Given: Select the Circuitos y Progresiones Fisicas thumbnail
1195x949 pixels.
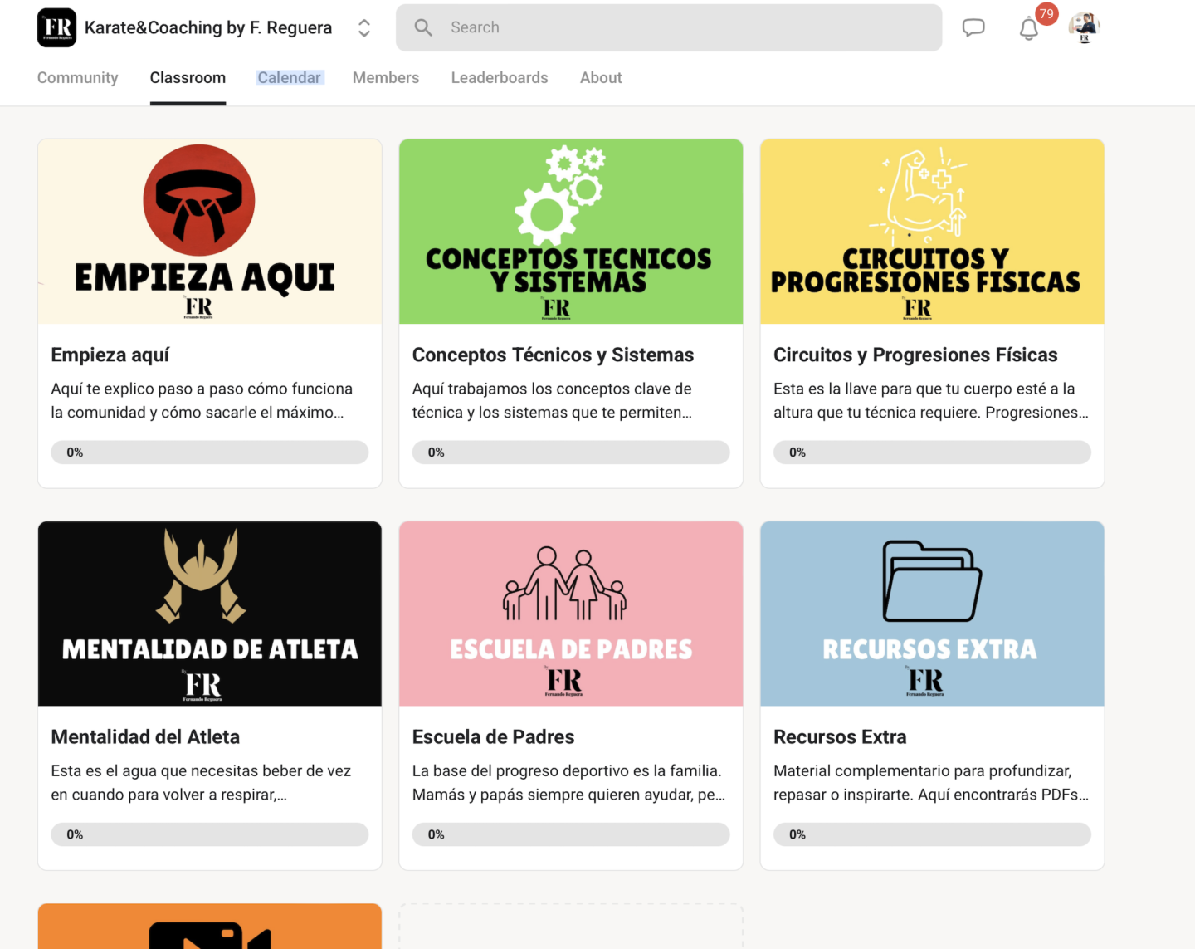Looking at the screenshot, I should tap(931, 232).
